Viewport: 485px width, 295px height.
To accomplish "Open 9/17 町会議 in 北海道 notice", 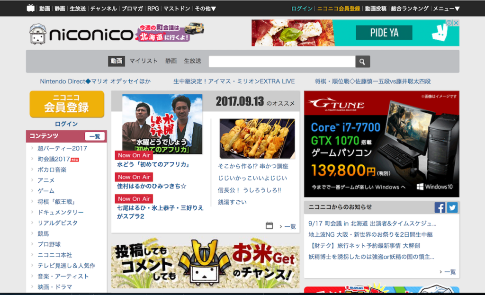I will pos(372,223).
